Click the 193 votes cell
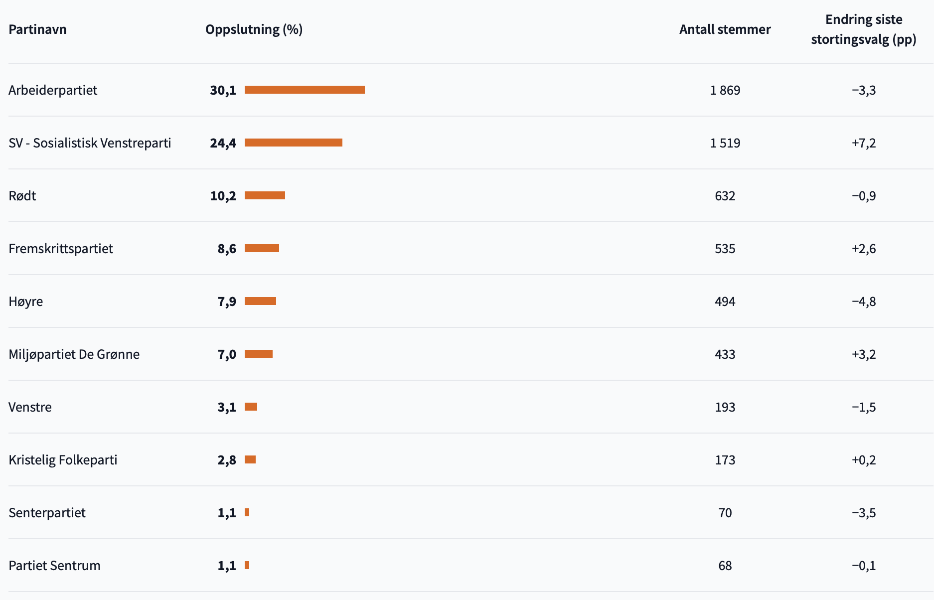The height and width of the screenshot is (600, 934). (725, 407)
